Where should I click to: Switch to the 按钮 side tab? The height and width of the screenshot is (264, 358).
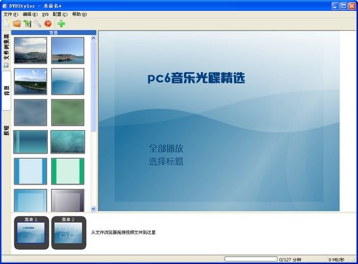coord(7,131)
